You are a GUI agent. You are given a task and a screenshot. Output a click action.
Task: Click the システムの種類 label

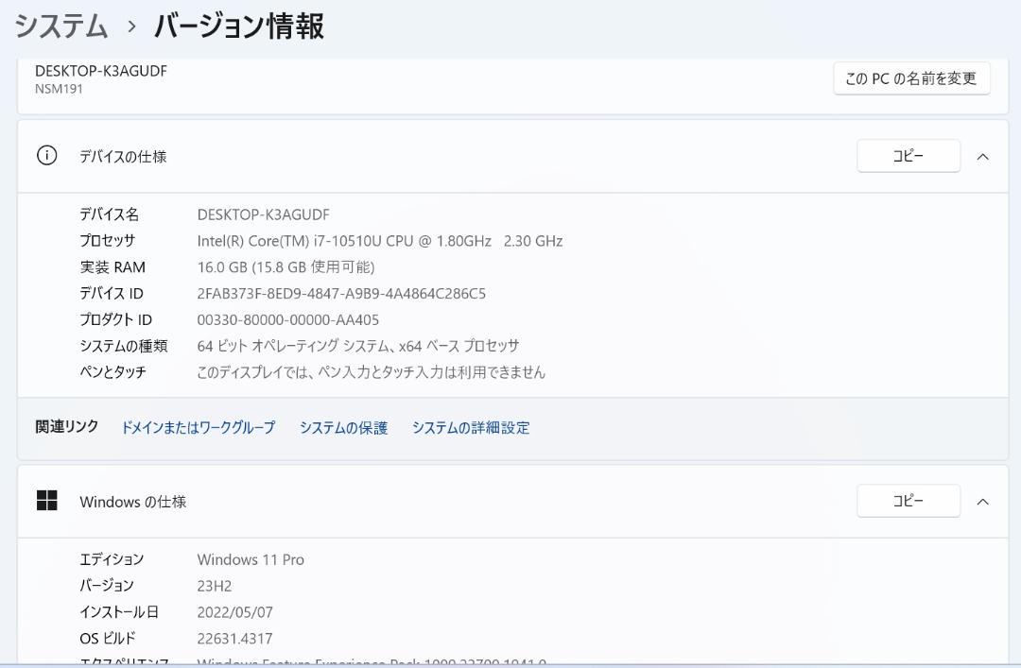click(x=124, y=346)
